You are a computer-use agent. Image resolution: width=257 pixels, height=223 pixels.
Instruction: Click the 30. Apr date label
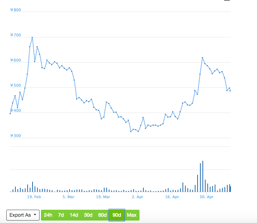[x=206, y=197]
